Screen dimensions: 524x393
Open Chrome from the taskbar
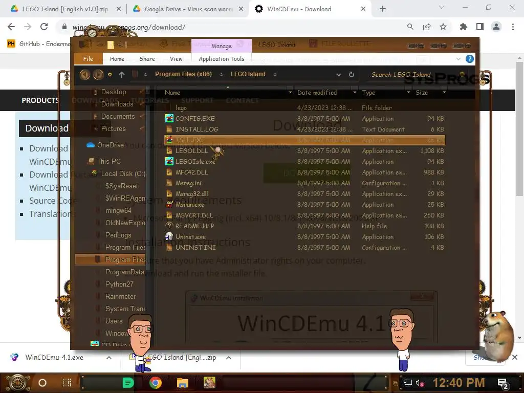tap(156, 383)
